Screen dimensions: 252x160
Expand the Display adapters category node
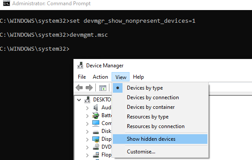point(87,139)
